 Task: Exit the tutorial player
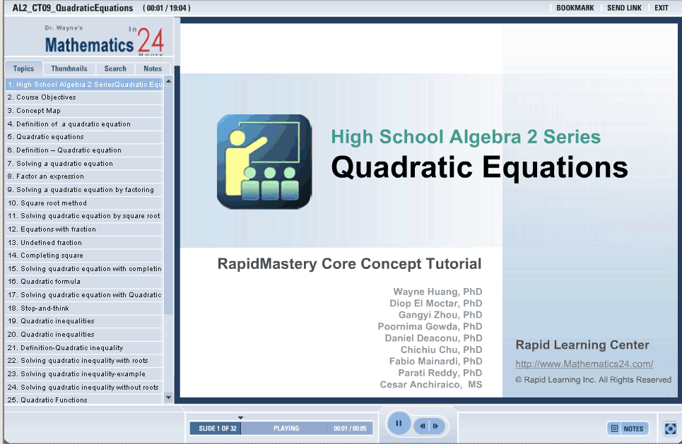click(661, 8)
